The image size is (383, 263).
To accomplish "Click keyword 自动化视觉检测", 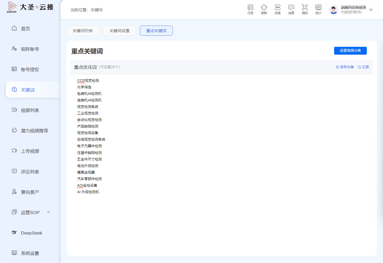I will click(x=89, y=120).
